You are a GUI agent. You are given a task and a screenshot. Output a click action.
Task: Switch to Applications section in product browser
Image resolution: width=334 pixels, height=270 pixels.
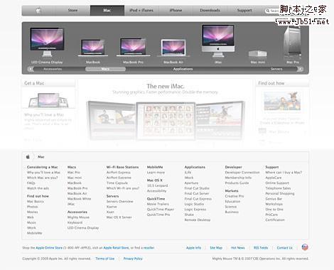pyautogui.click(x=183, y=69)
